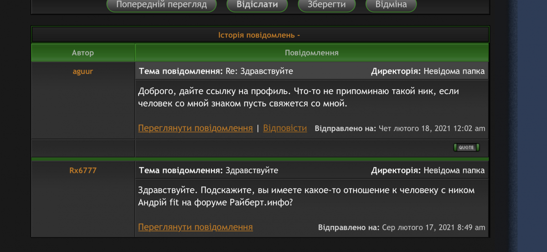This screenshot has height=252, width=547.
Task: Cancel with the Відміна button
Action: pos(391,5)
